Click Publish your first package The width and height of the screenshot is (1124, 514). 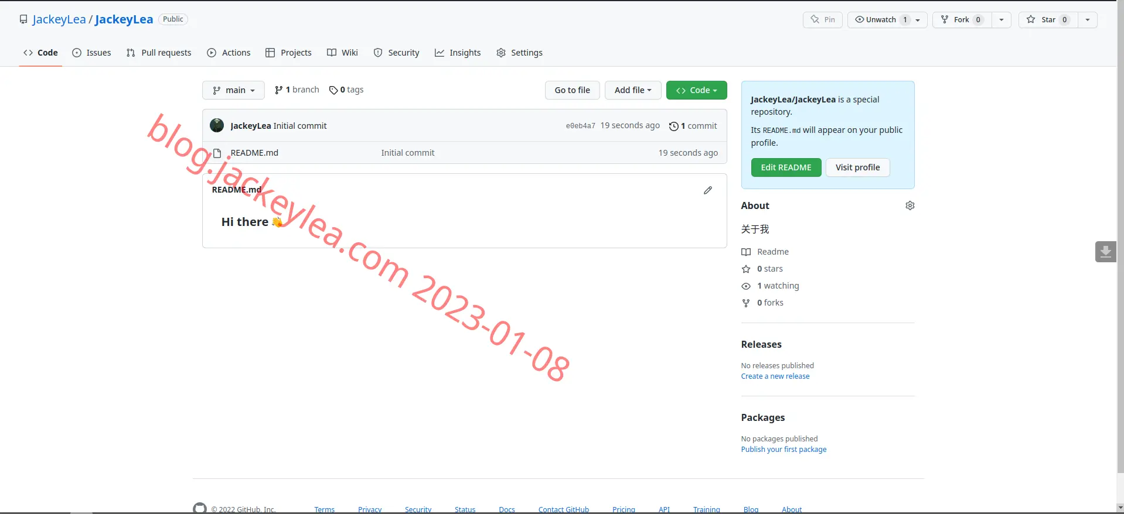[x=784, y=450]
